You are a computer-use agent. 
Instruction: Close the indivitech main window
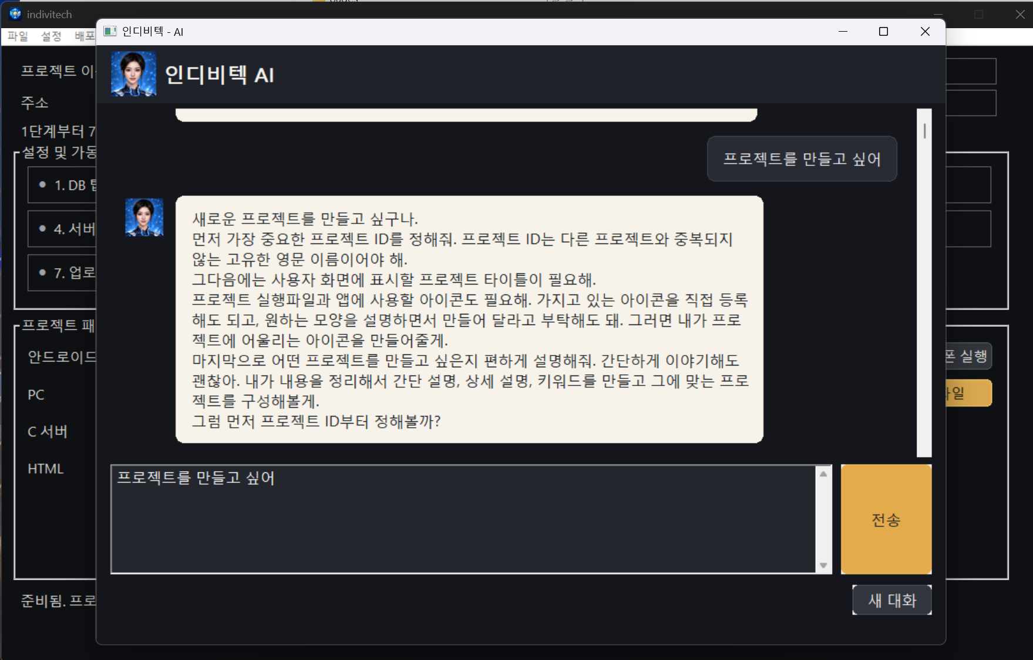(x=1020, y=14)
